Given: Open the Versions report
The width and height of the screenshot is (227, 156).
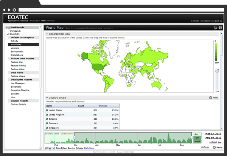Looking at the screenshot, I should click(15, 48).
